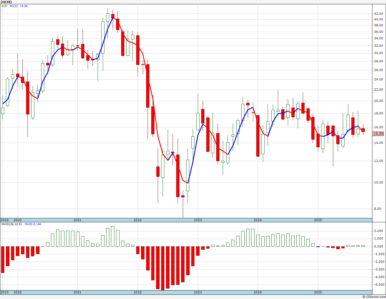Click "2021" on the price chart time axis
The width and height of the screenshot is (386, 299).
tap(77, 220)
